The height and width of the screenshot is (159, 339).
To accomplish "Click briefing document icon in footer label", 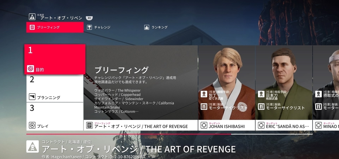I will point(89,125).
